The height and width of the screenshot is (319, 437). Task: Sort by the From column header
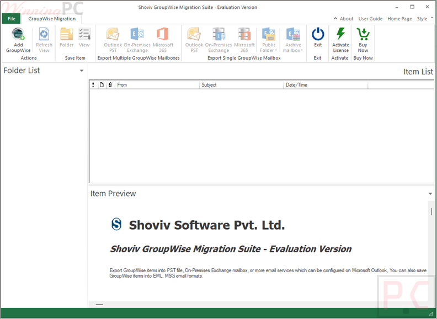(157, 85)
